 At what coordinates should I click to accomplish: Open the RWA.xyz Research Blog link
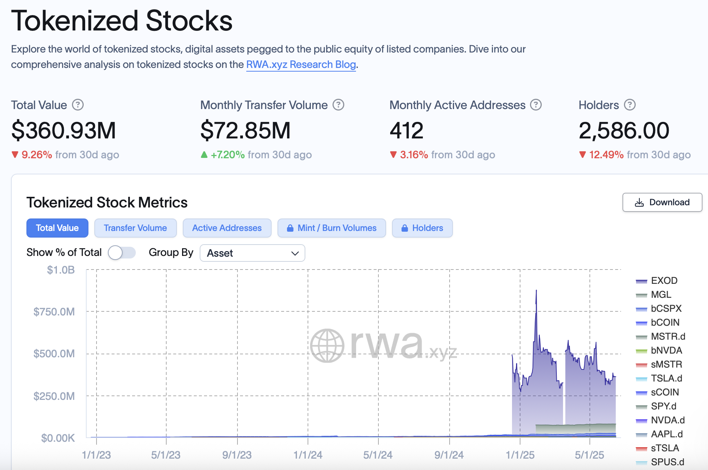(301, 65)
